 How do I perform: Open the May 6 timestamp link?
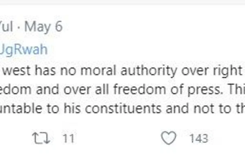44,27
